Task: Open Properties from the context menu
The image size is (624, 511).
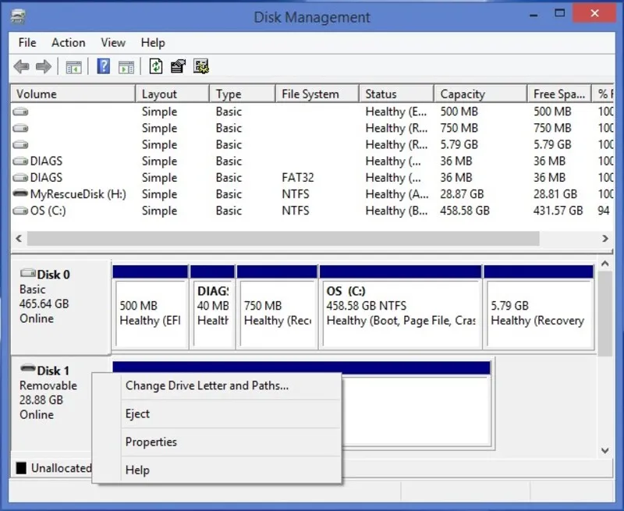Action: coord(151,442)
